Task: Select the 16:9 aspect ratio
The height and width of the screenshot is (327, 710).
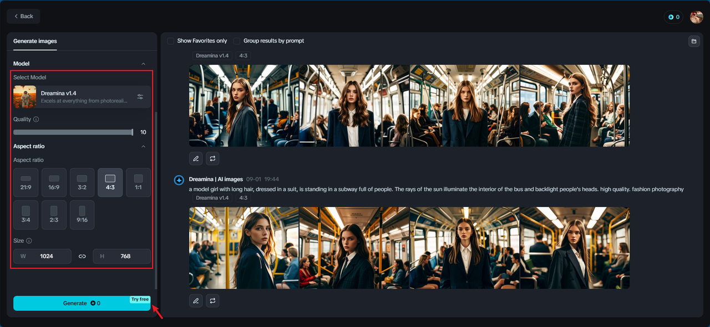Action: [54, 183]
